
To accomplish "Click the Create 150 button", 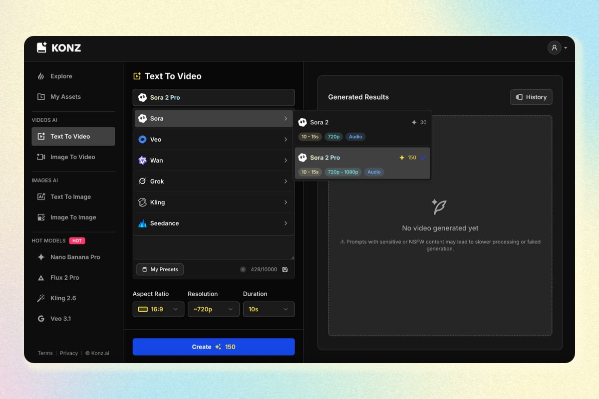I will 214,347.
